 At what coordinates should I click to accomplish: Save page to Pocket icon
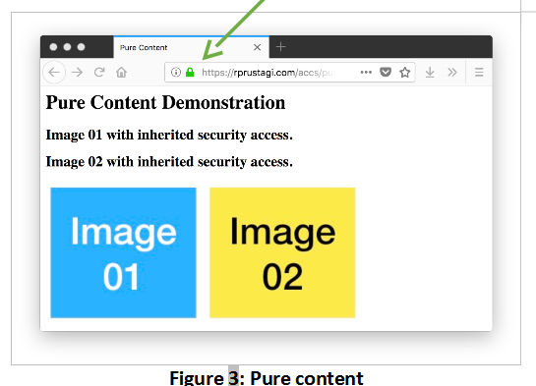point(386,73)
